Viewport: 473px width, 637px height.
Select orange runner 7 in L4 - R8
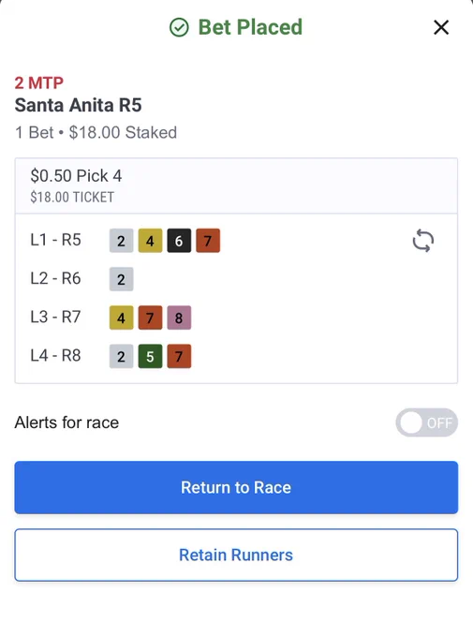[179, 356]
